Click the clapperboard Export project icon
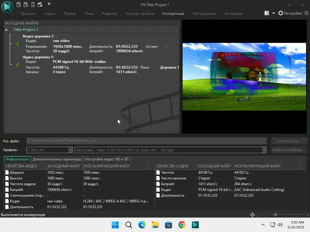The width and height of the screenshot is (310, 232). coord(40,5)
